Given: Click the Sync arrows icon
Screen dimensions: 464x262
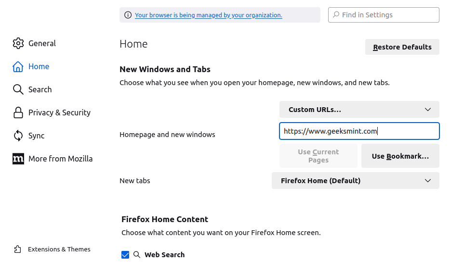Looking at the screenshot, I should [18, 136].
